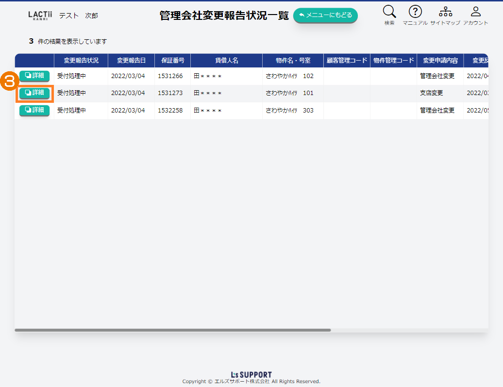Image resolution: width=503 pixels, height=387 pixels.
Task: Click the orange step 3 marker
Action: (9, 81)
